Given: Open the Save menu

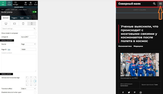Looking at the screenshot, I should 31,3.
